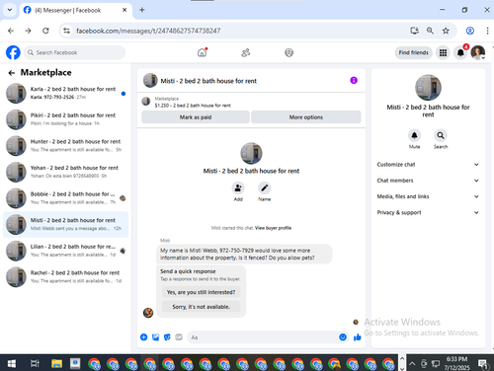Reload the page
Screen dimensions: 494x371
tap(45, 31)
